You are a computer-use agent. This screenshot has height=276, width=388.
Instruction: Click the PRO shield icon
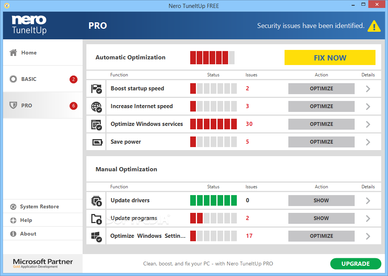[13, 105]
